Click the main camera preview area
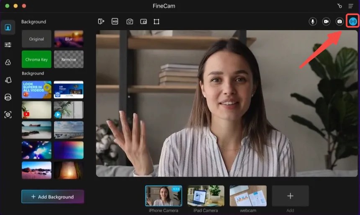The height and width of the screenshot is (215, 360). click(x=226, y=104)
